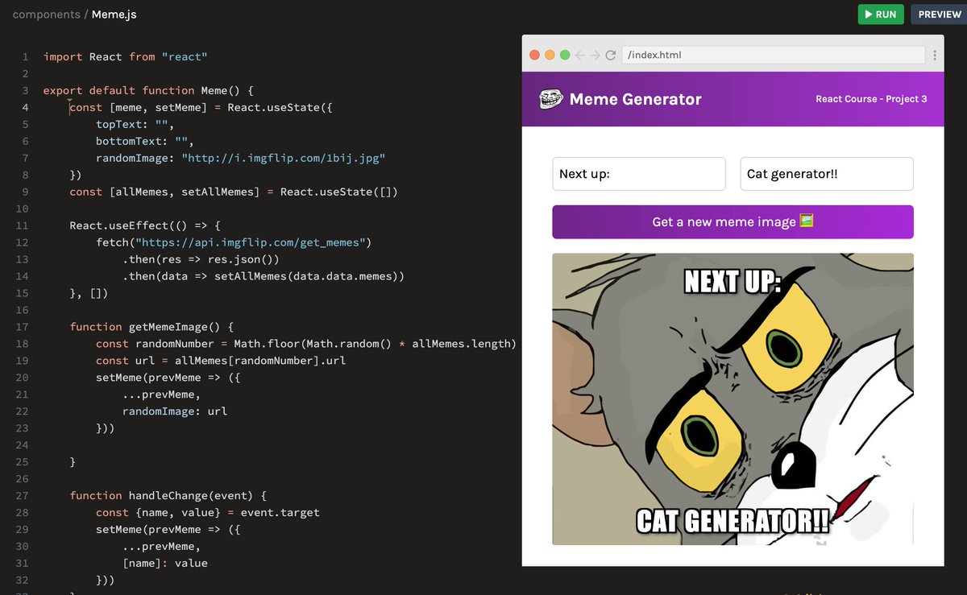Click the red traffic-light circle
Screen dimensions: 967x595
pos(535,55)
